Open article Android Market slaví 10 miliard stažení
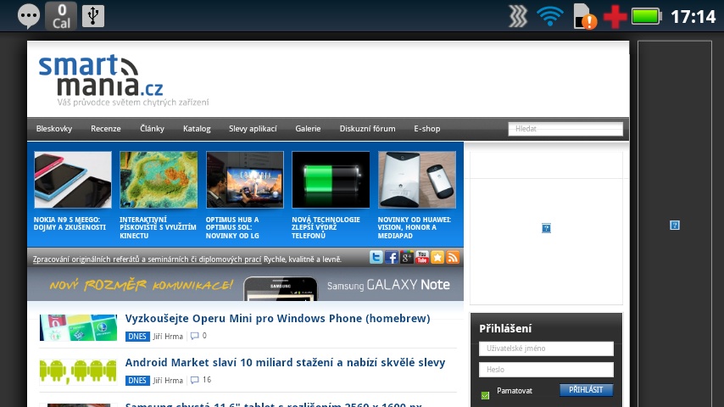Viewport: 724px width, 407px height. (x=285, y=362)
